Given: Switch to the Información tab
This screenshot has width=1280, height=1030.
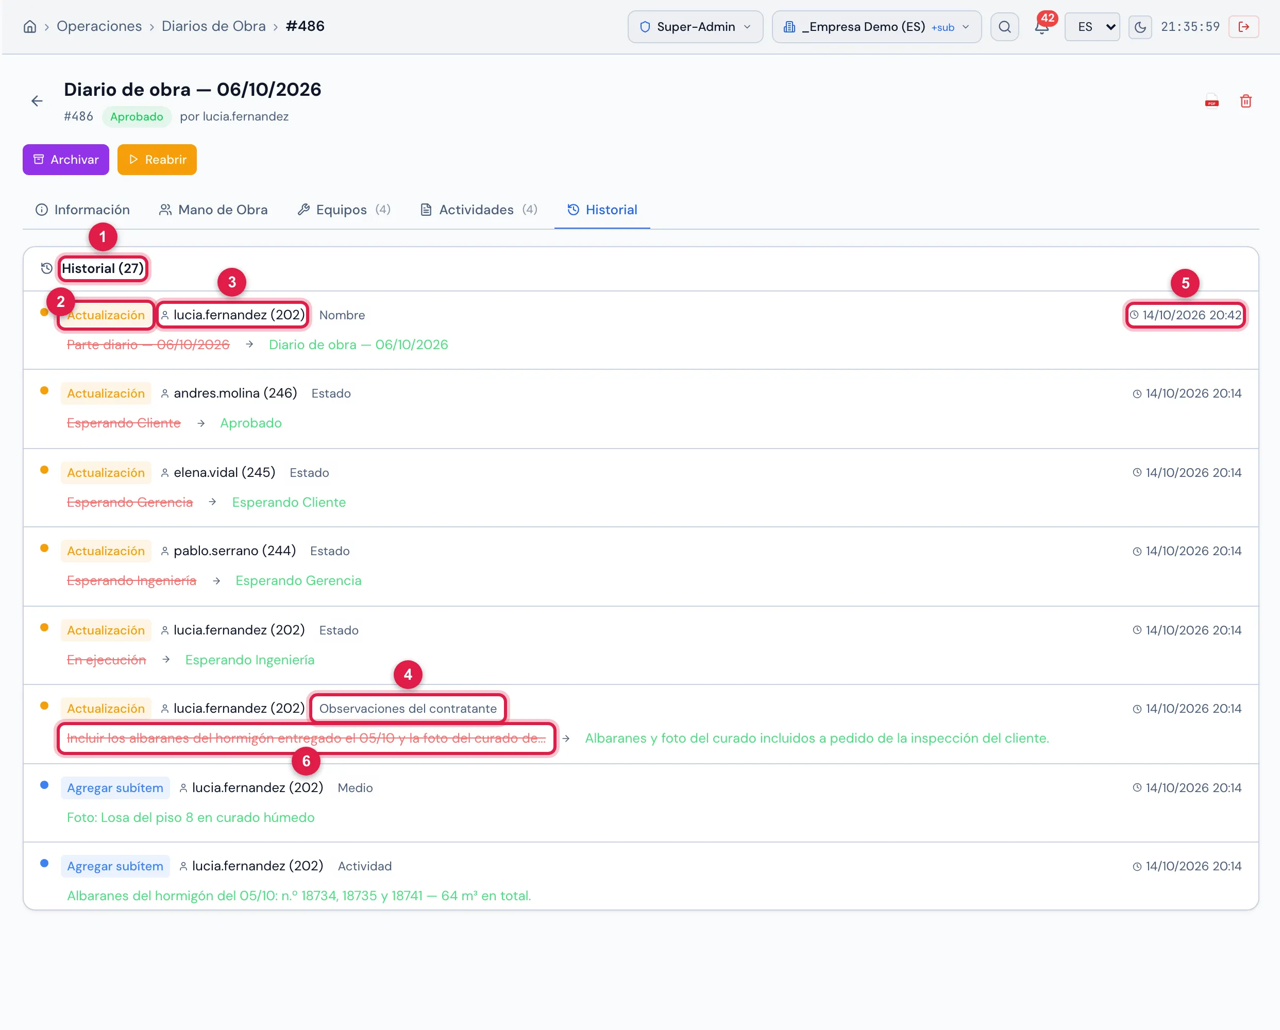Looking at the screenshot, I should [x=82, y=210].
